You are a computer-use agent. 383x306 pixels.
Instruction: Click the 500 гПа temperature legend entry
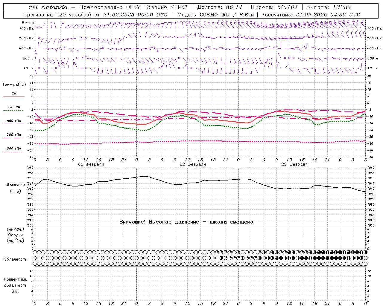tap(14, 149)
